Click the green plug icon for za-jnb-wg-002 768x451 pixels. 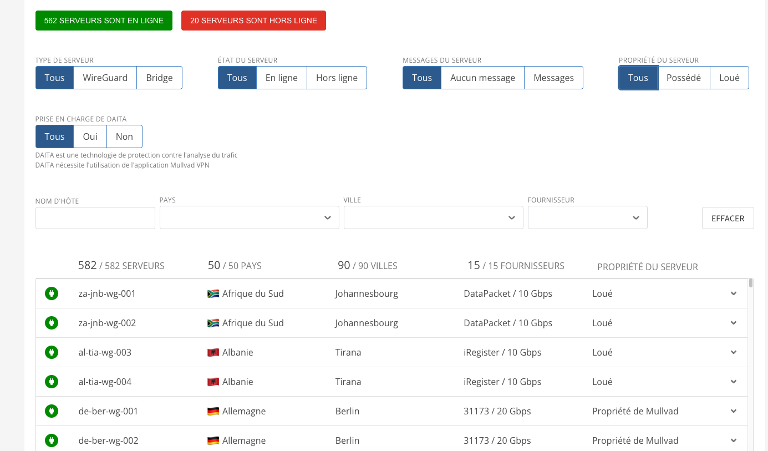coord(52,323)
